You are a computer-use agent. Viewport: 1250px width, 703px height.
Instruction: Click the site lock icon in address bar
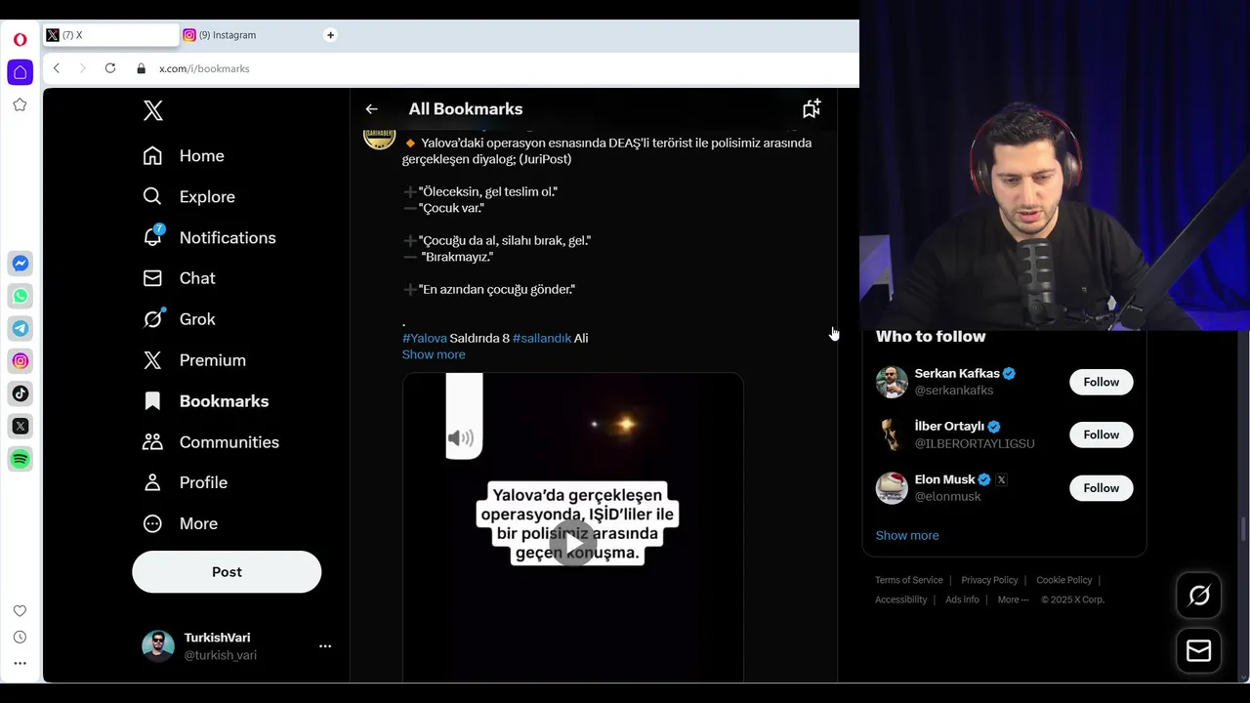(x=141, y=68)
